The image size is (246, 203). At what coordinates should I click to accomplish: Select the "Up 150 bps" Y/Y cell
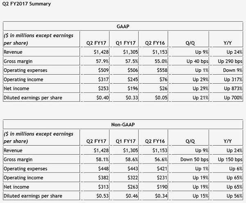pyautogui.click(x=231, y=160)
